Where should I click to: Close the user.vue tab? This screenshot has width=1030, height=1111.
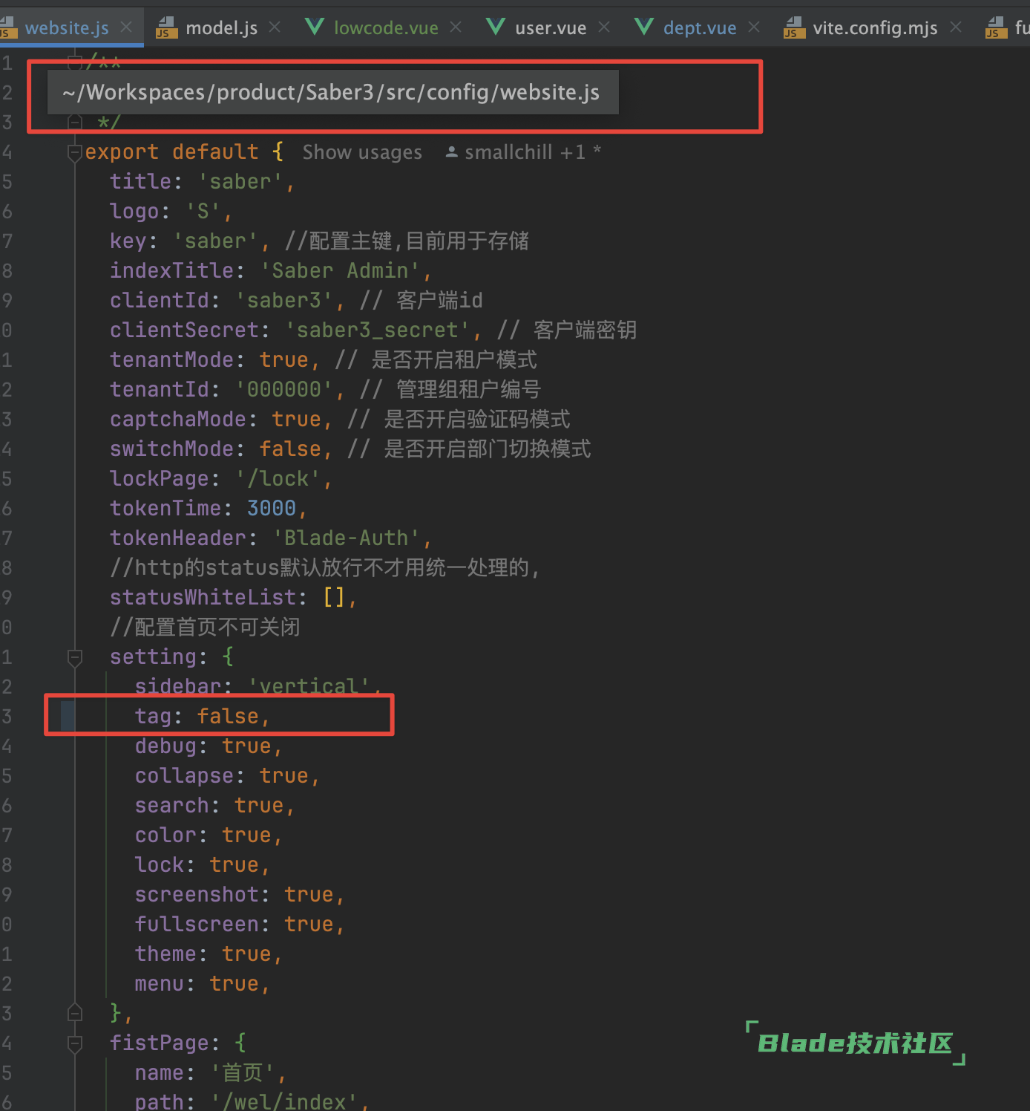(604, 27)
